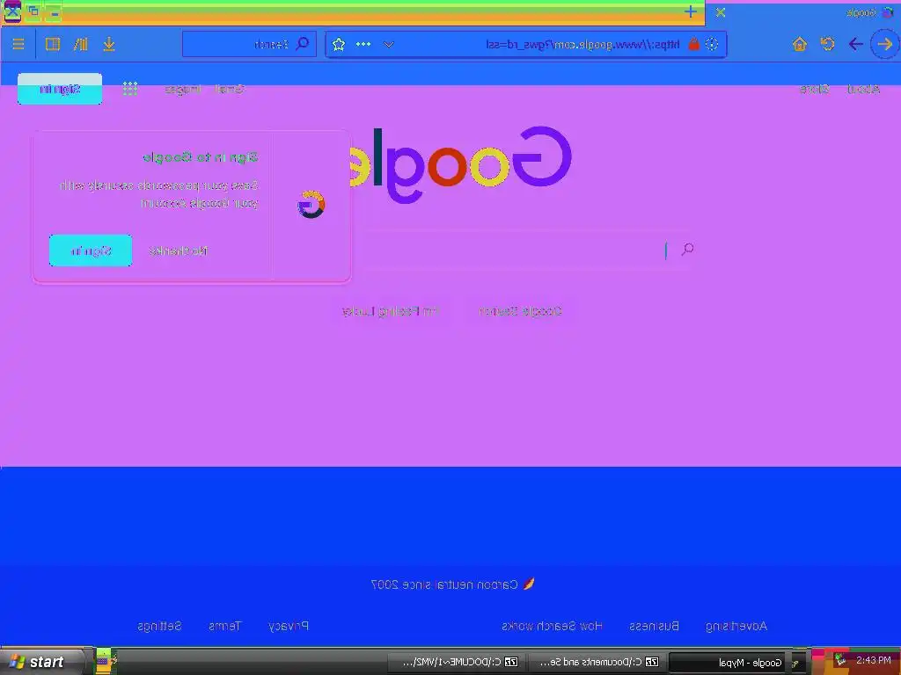This screenshot has height=675, width=901.
Task: Open a new tab plus button
Action: pos(691,12)
